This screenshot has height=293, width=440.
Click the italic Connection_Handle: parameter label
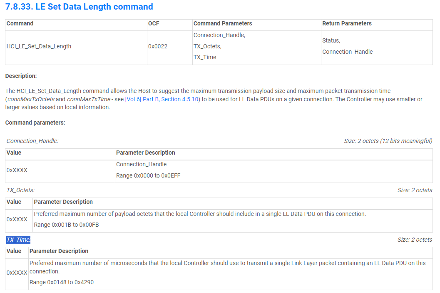point(32,141)
